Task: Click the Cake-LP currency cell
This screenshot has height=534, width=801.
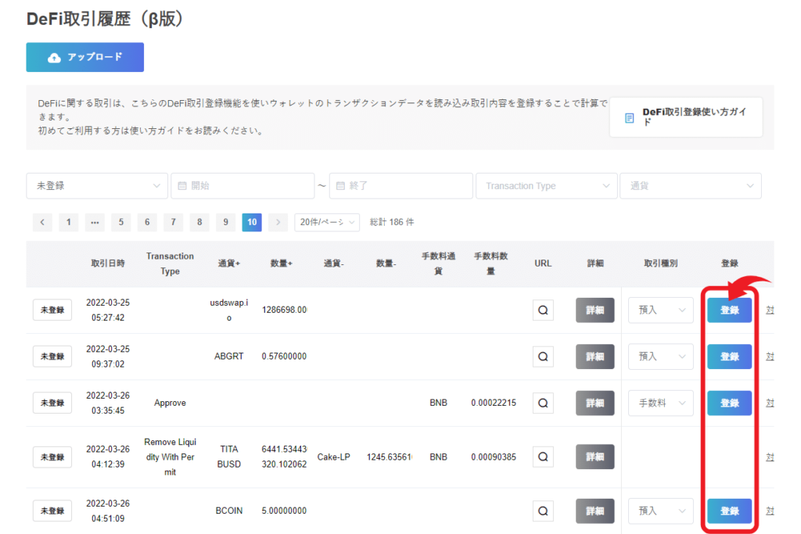Action: coord(333,457)
